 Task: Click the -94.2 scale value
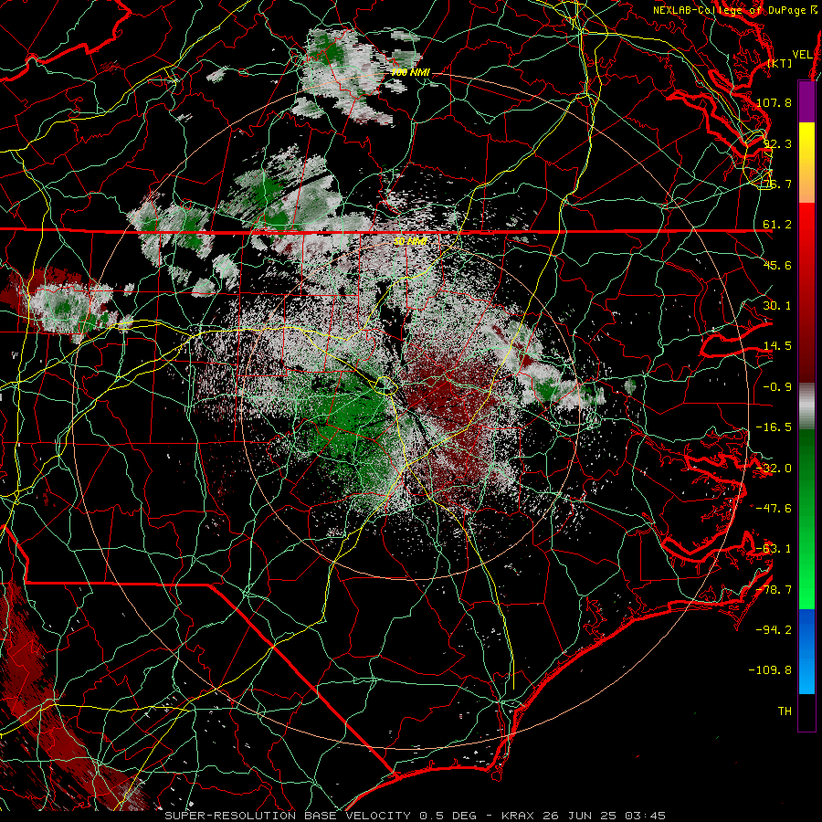[x=775, y=630]
